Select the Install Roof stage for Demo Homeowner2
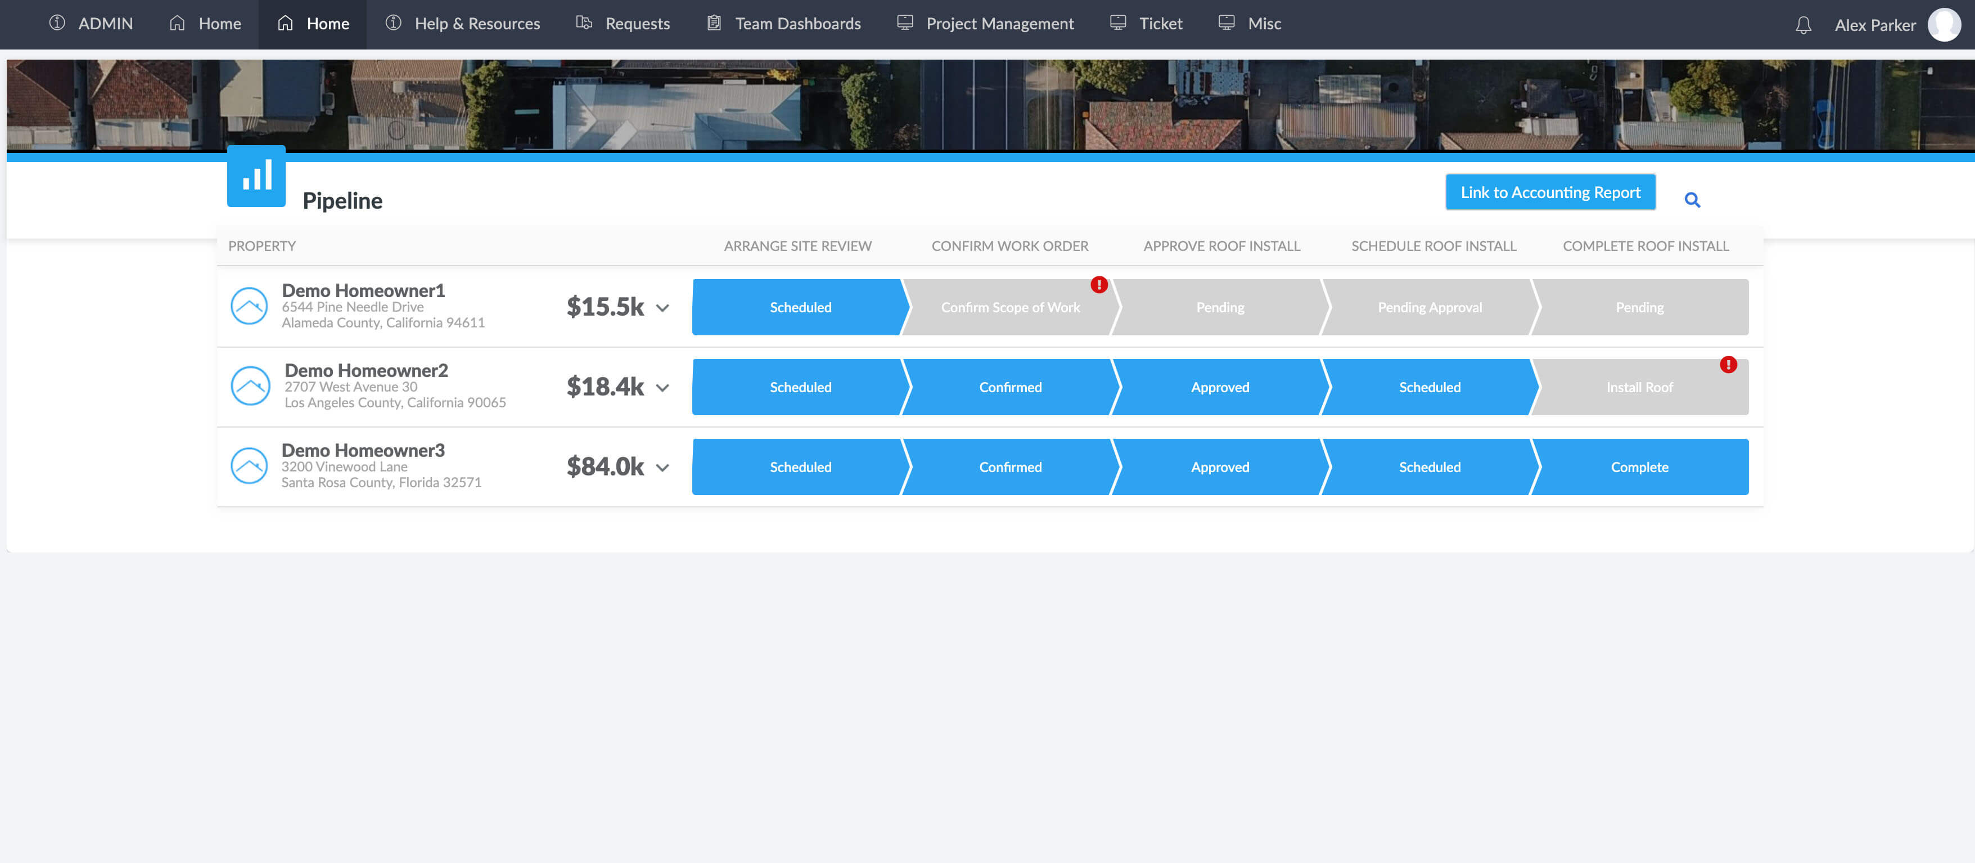1975x863 pixels. click(x=1639, y=386)
